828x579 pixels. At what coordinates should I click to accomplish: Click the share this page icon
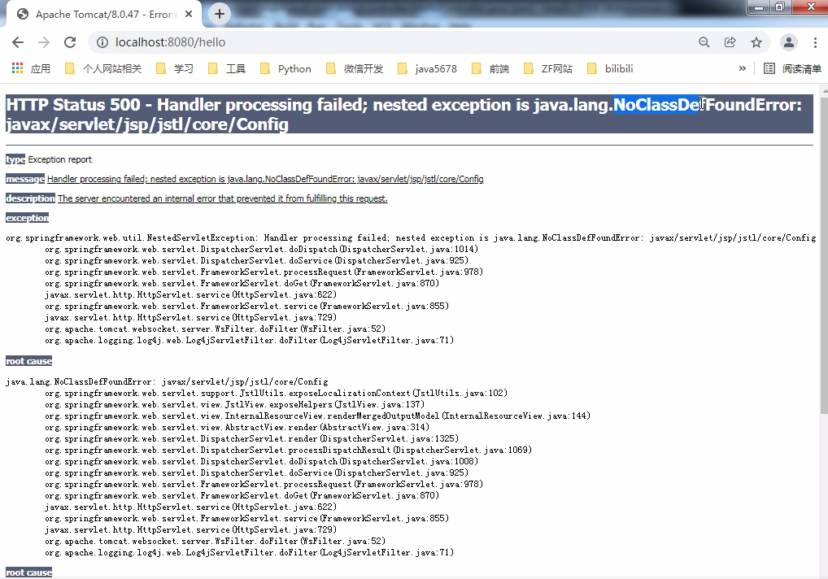729,41
